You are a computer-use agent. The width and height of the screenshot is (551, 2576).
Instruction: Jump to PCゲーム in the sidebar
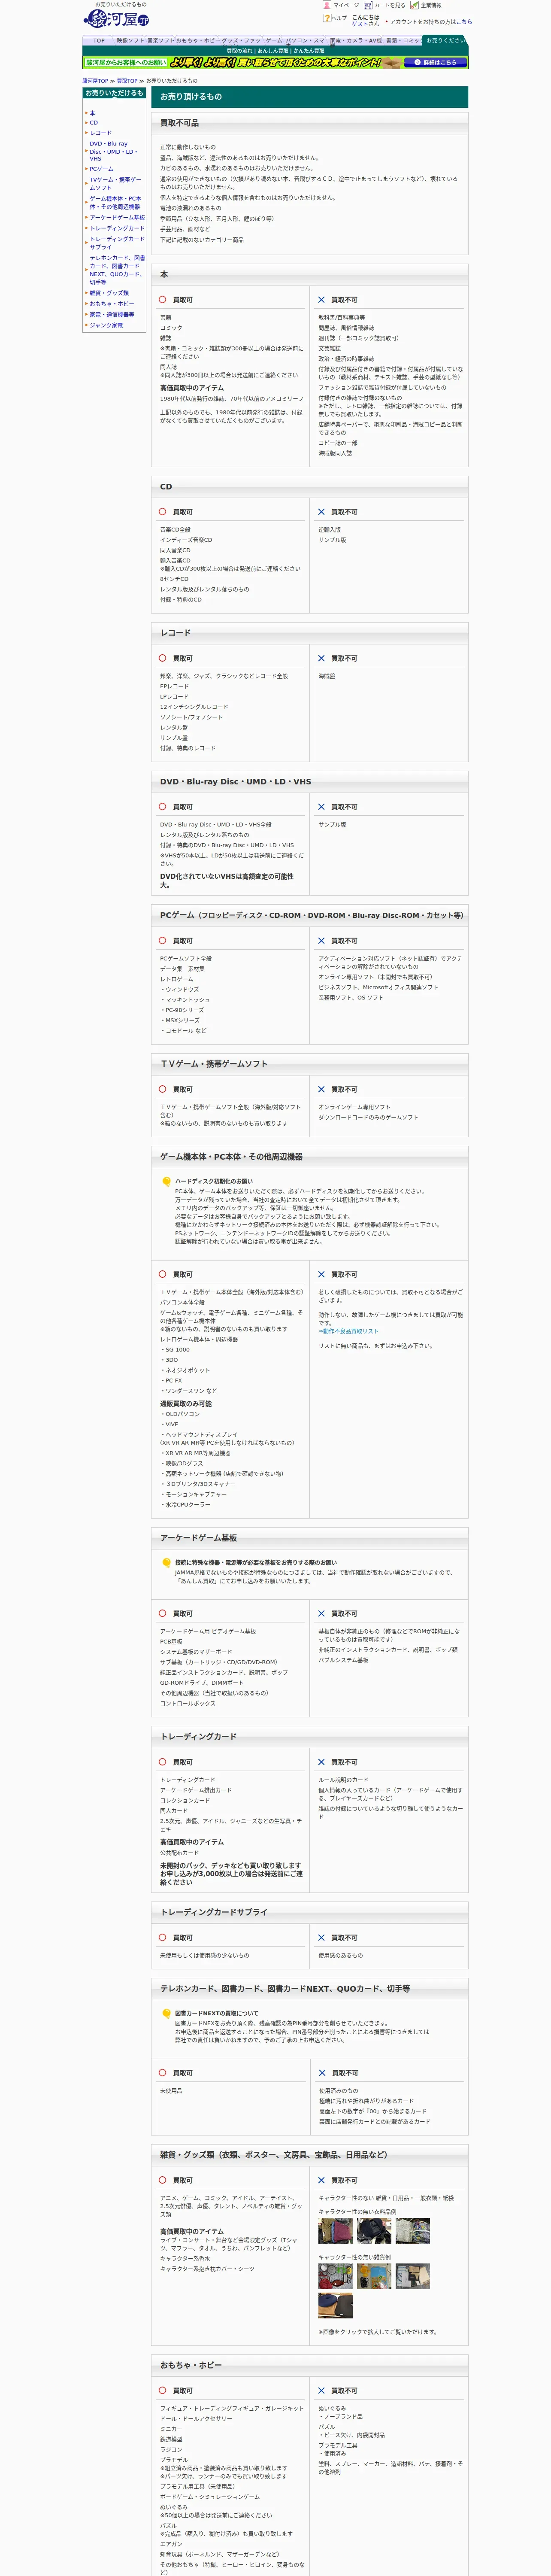click(x=102, y=169)
